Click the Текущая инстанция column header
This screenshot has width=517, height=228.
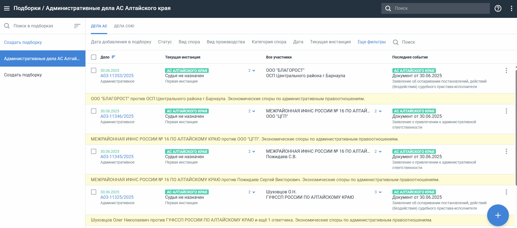(x=183, y=57)
